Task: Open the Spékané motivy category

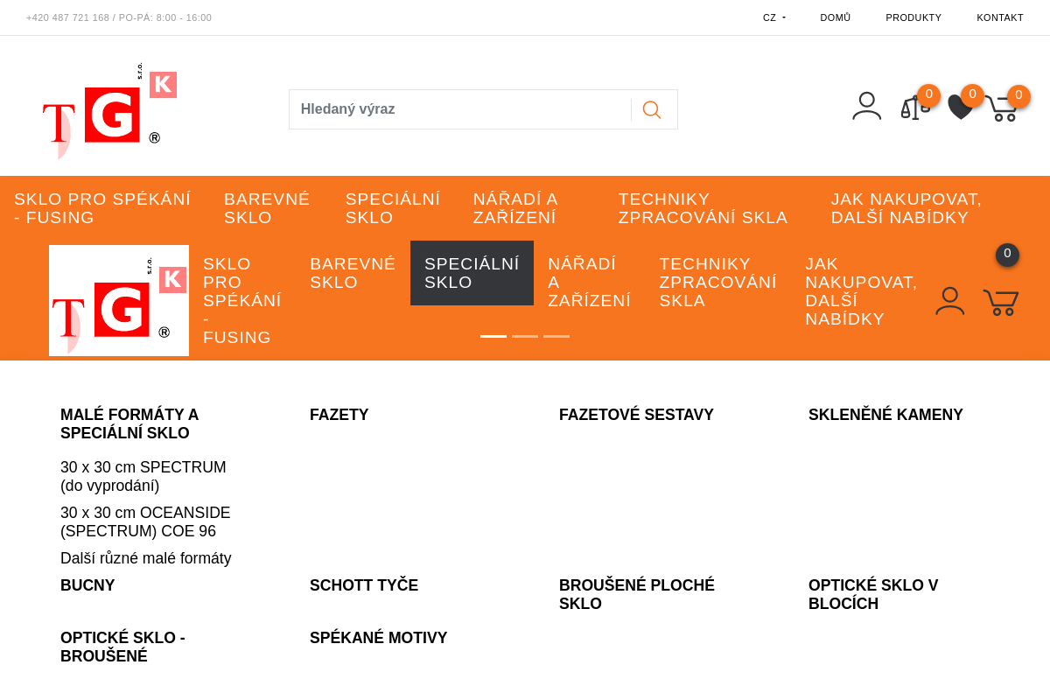Action: pyautogui.click(x=378, y=638)
